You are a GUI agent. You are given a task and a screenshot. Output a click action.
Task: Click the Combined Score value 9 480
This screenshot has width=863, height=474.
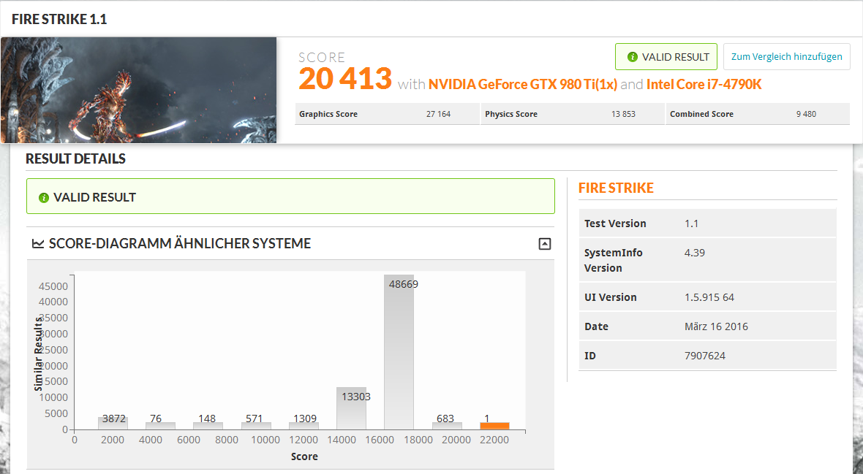[x=806, y=114]
